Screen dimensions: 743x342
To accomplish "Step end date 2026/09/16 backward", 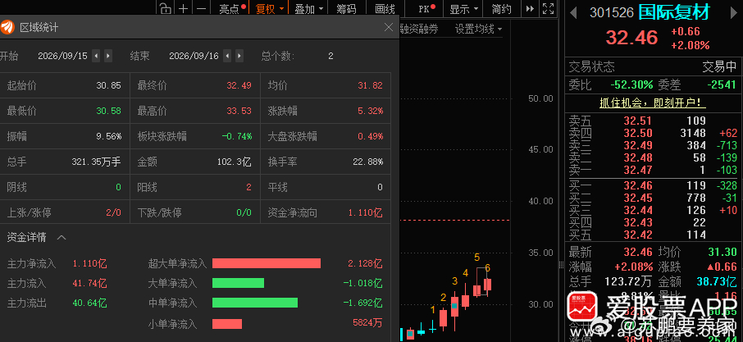I will 227,56.
